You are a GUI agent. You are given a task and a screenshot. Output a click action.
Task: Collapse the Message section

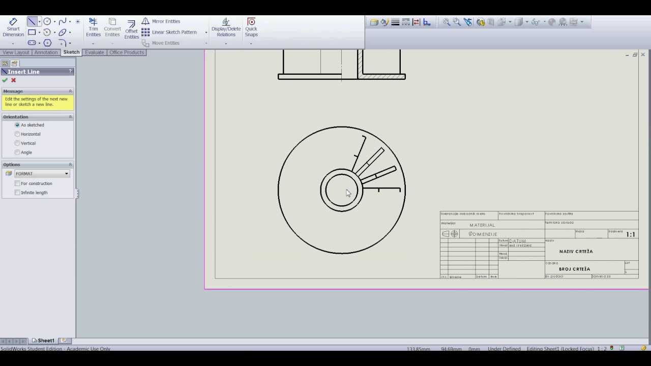(x=70, y=91)
